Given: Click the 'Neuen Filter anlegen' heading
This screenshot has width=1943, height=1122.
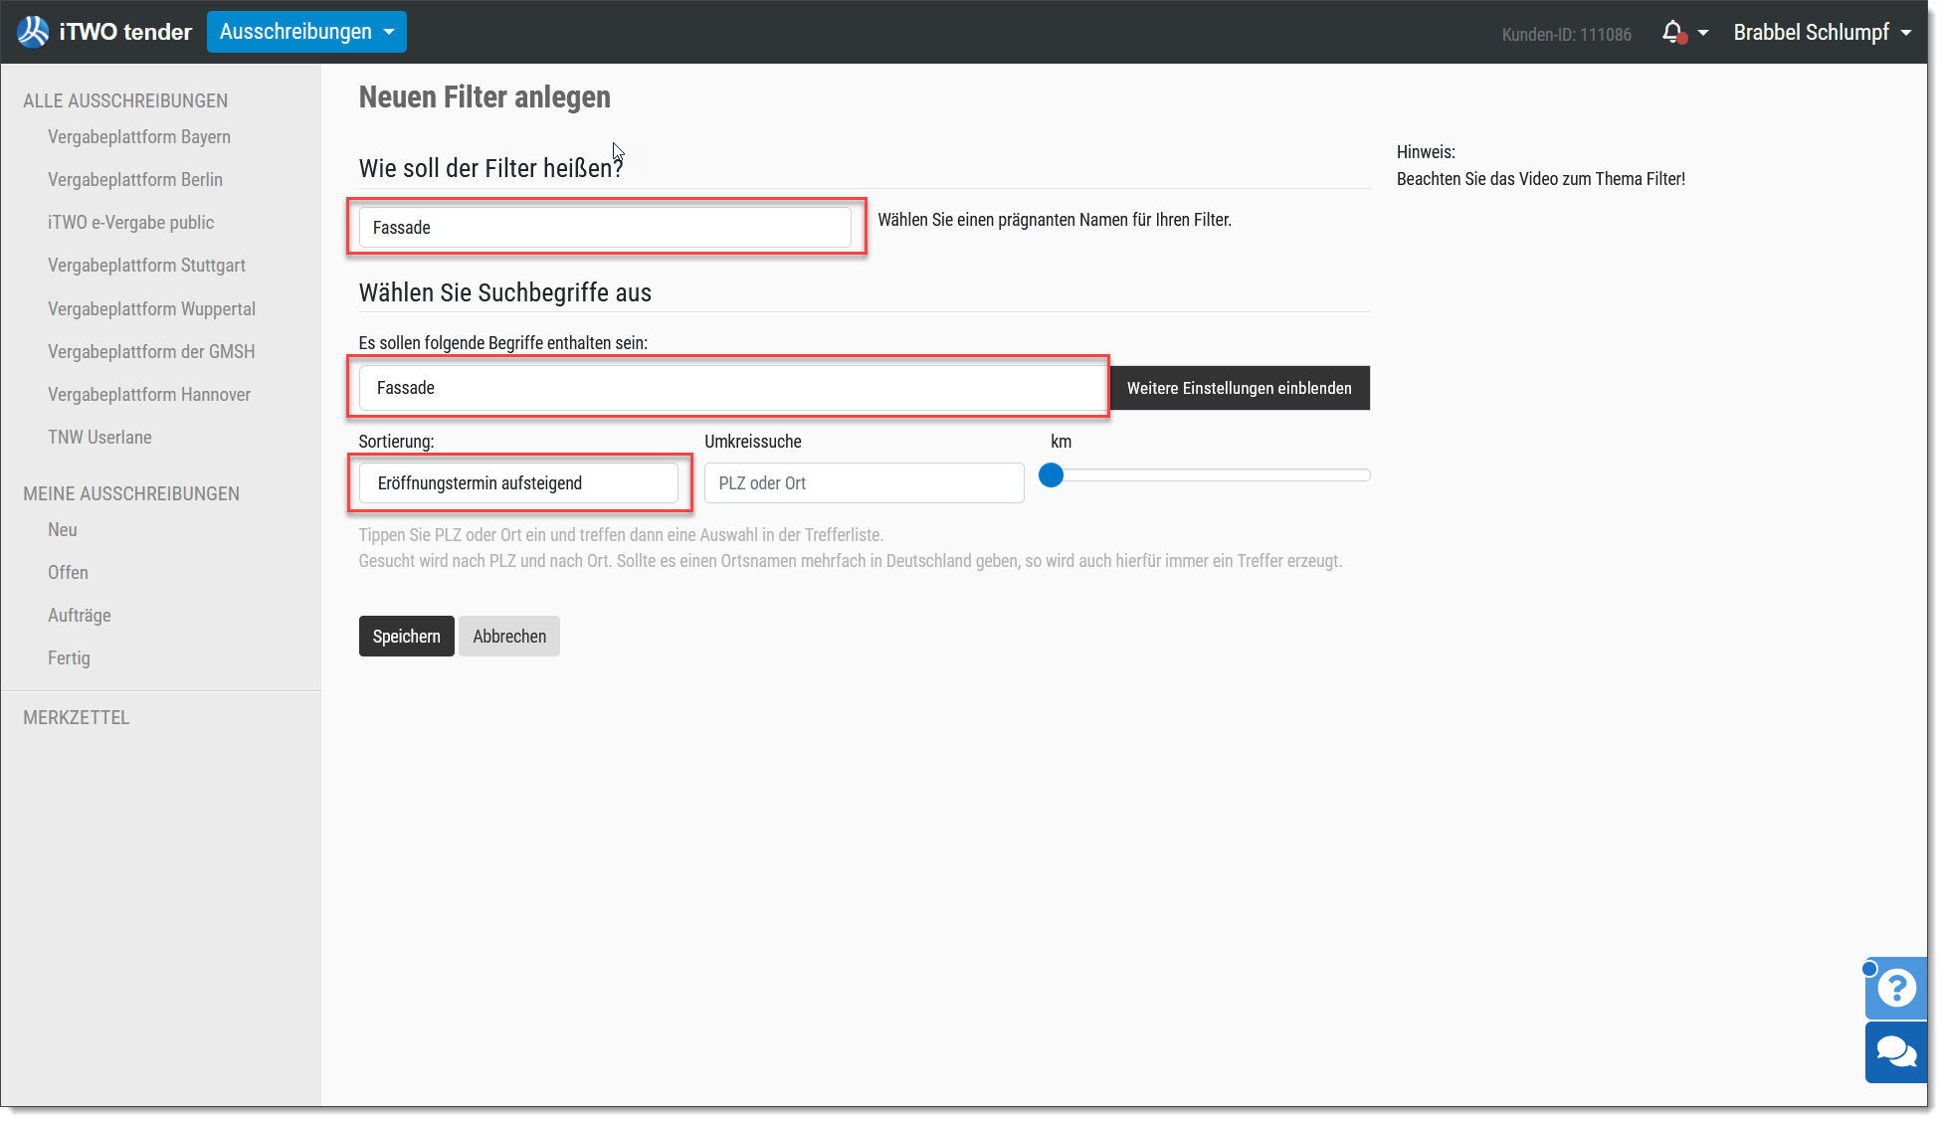Looking at the screenshot, I should coord(485,97).
